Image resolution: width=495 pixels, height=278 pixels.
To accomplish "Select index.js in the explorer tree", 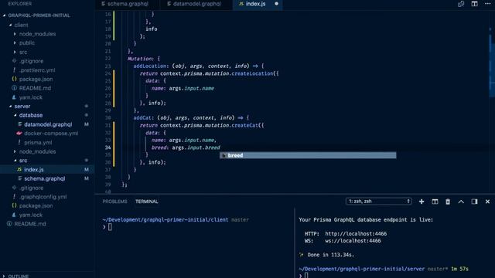I will pos(34,170).
